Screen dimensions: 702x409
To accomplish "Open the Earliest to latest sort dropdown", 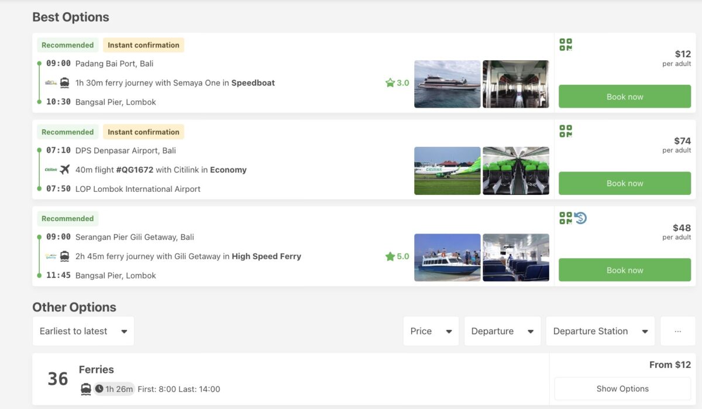I will (83, 331).
